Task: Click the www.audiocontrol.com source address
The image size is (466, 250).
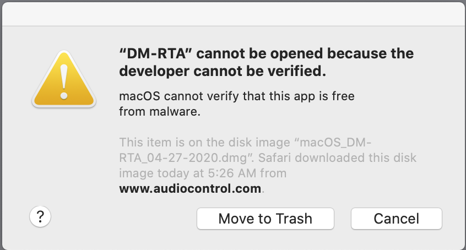Action: coord(190,188)
